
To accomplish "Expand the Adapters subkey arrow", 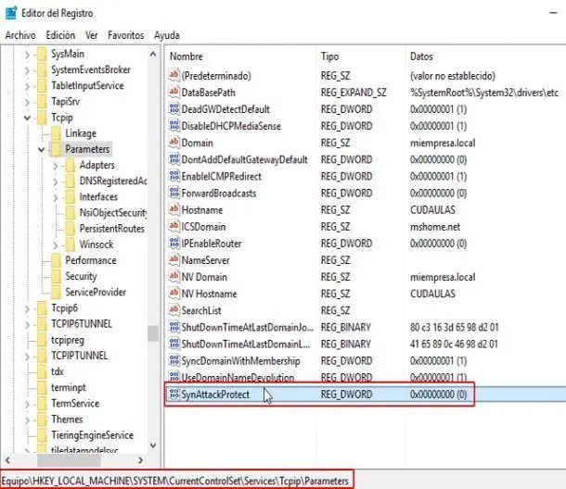I will [56, 165].
